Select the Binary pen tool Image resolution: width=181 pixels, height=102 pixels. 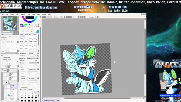[27, 42]
